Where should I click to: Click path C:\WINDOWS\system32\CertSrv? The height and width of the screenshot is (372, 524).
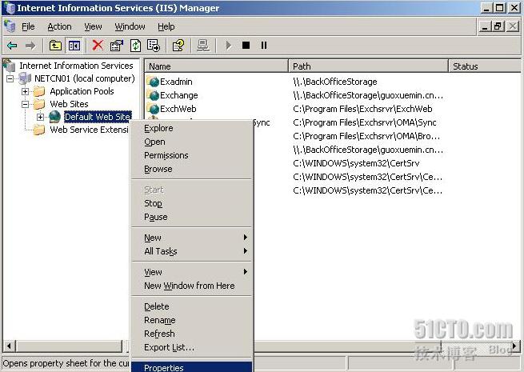point(356,163)
